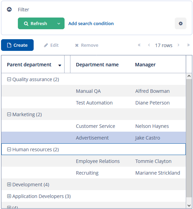Expand the Development group
The height and width of the screenshot is (209, 193).
click(9, 185)
